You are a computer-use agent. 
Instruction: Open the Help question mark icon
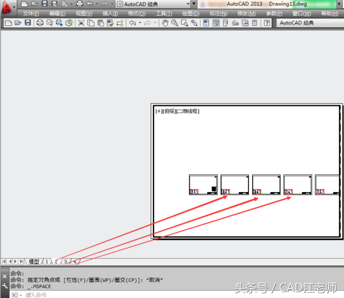[x=267, y=23]
